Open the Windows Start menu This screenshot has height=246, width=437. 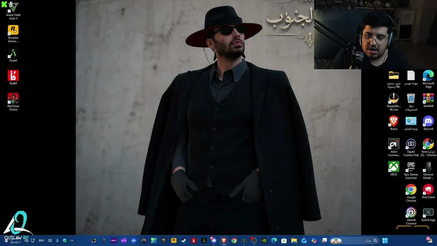tap(385, 241)
